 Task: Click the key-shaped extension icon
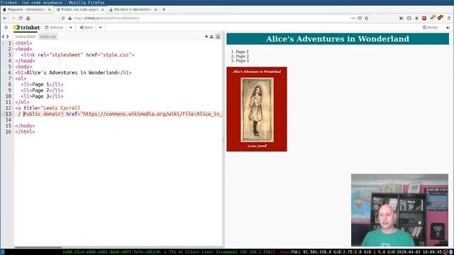point(432,18)
